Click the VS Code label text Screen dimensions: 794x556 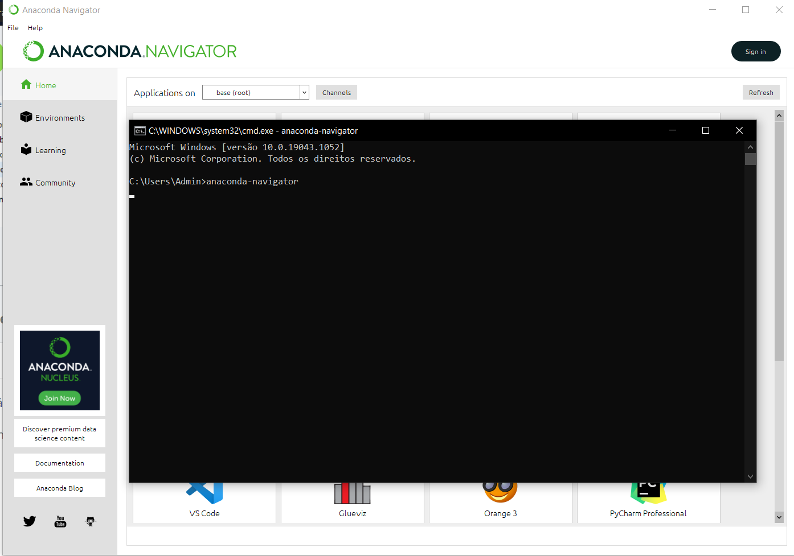click(x=204, y=513)
